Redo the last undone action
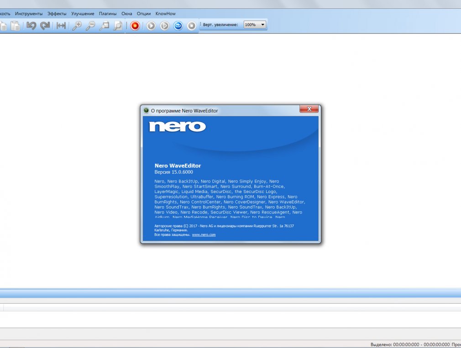Image resolution: width=461 pixels, height=348 pixels. click(45, 26)
